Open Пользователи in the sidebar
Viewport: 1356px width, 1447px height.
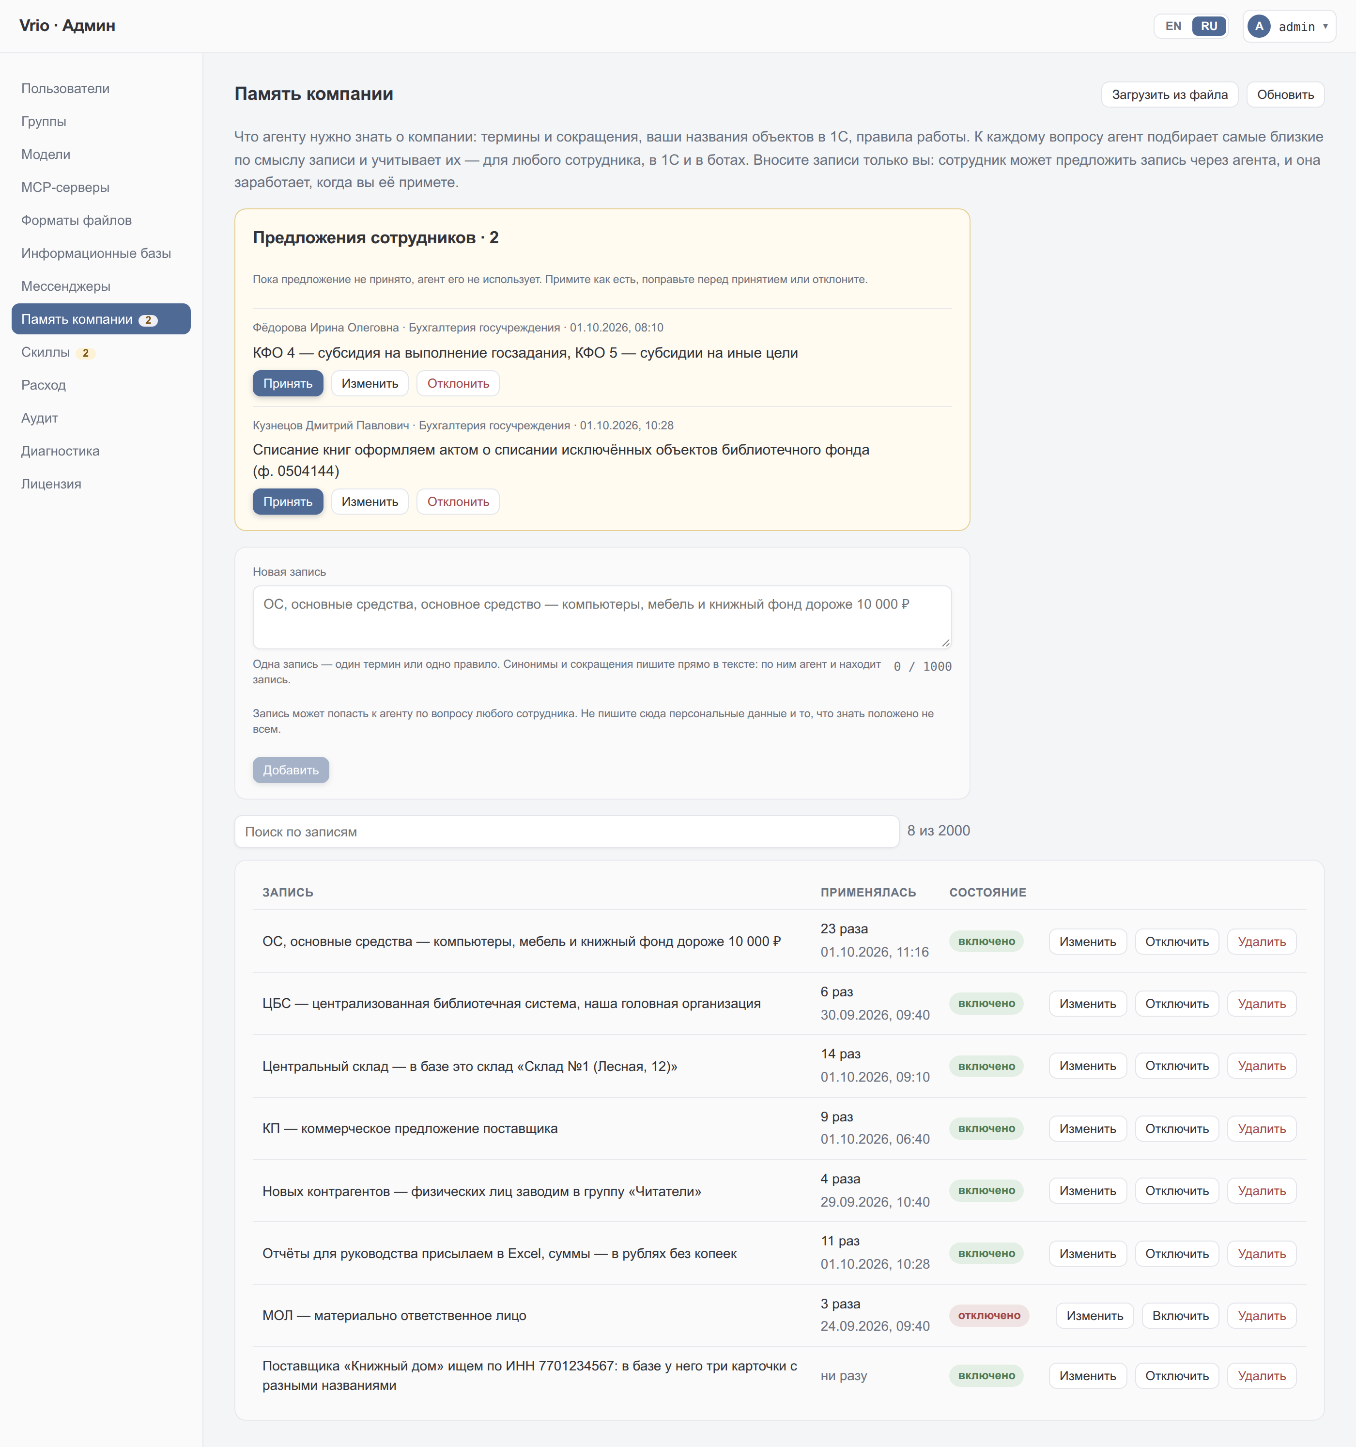pos(101,88)
